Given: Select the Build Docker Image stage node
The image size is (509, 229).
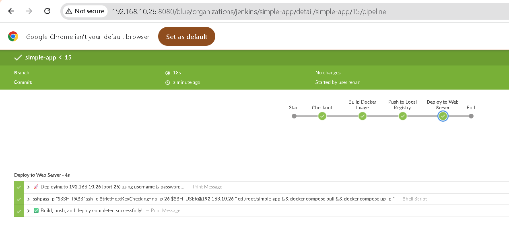Looking at the screenshot, I should click(x=362, y=116).
